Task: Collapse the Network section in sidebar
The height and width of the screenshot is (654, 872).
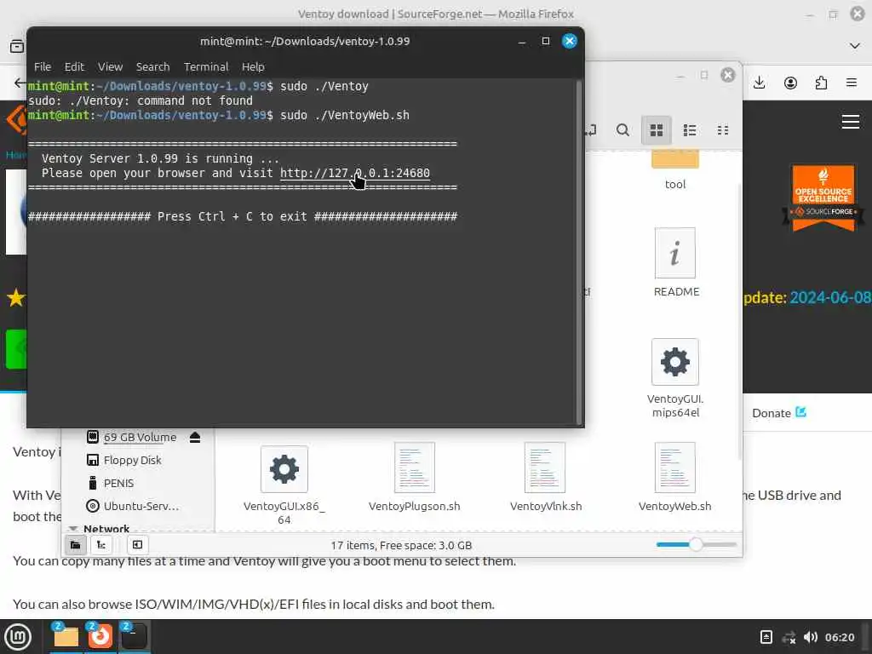Action: click(73, 528)
